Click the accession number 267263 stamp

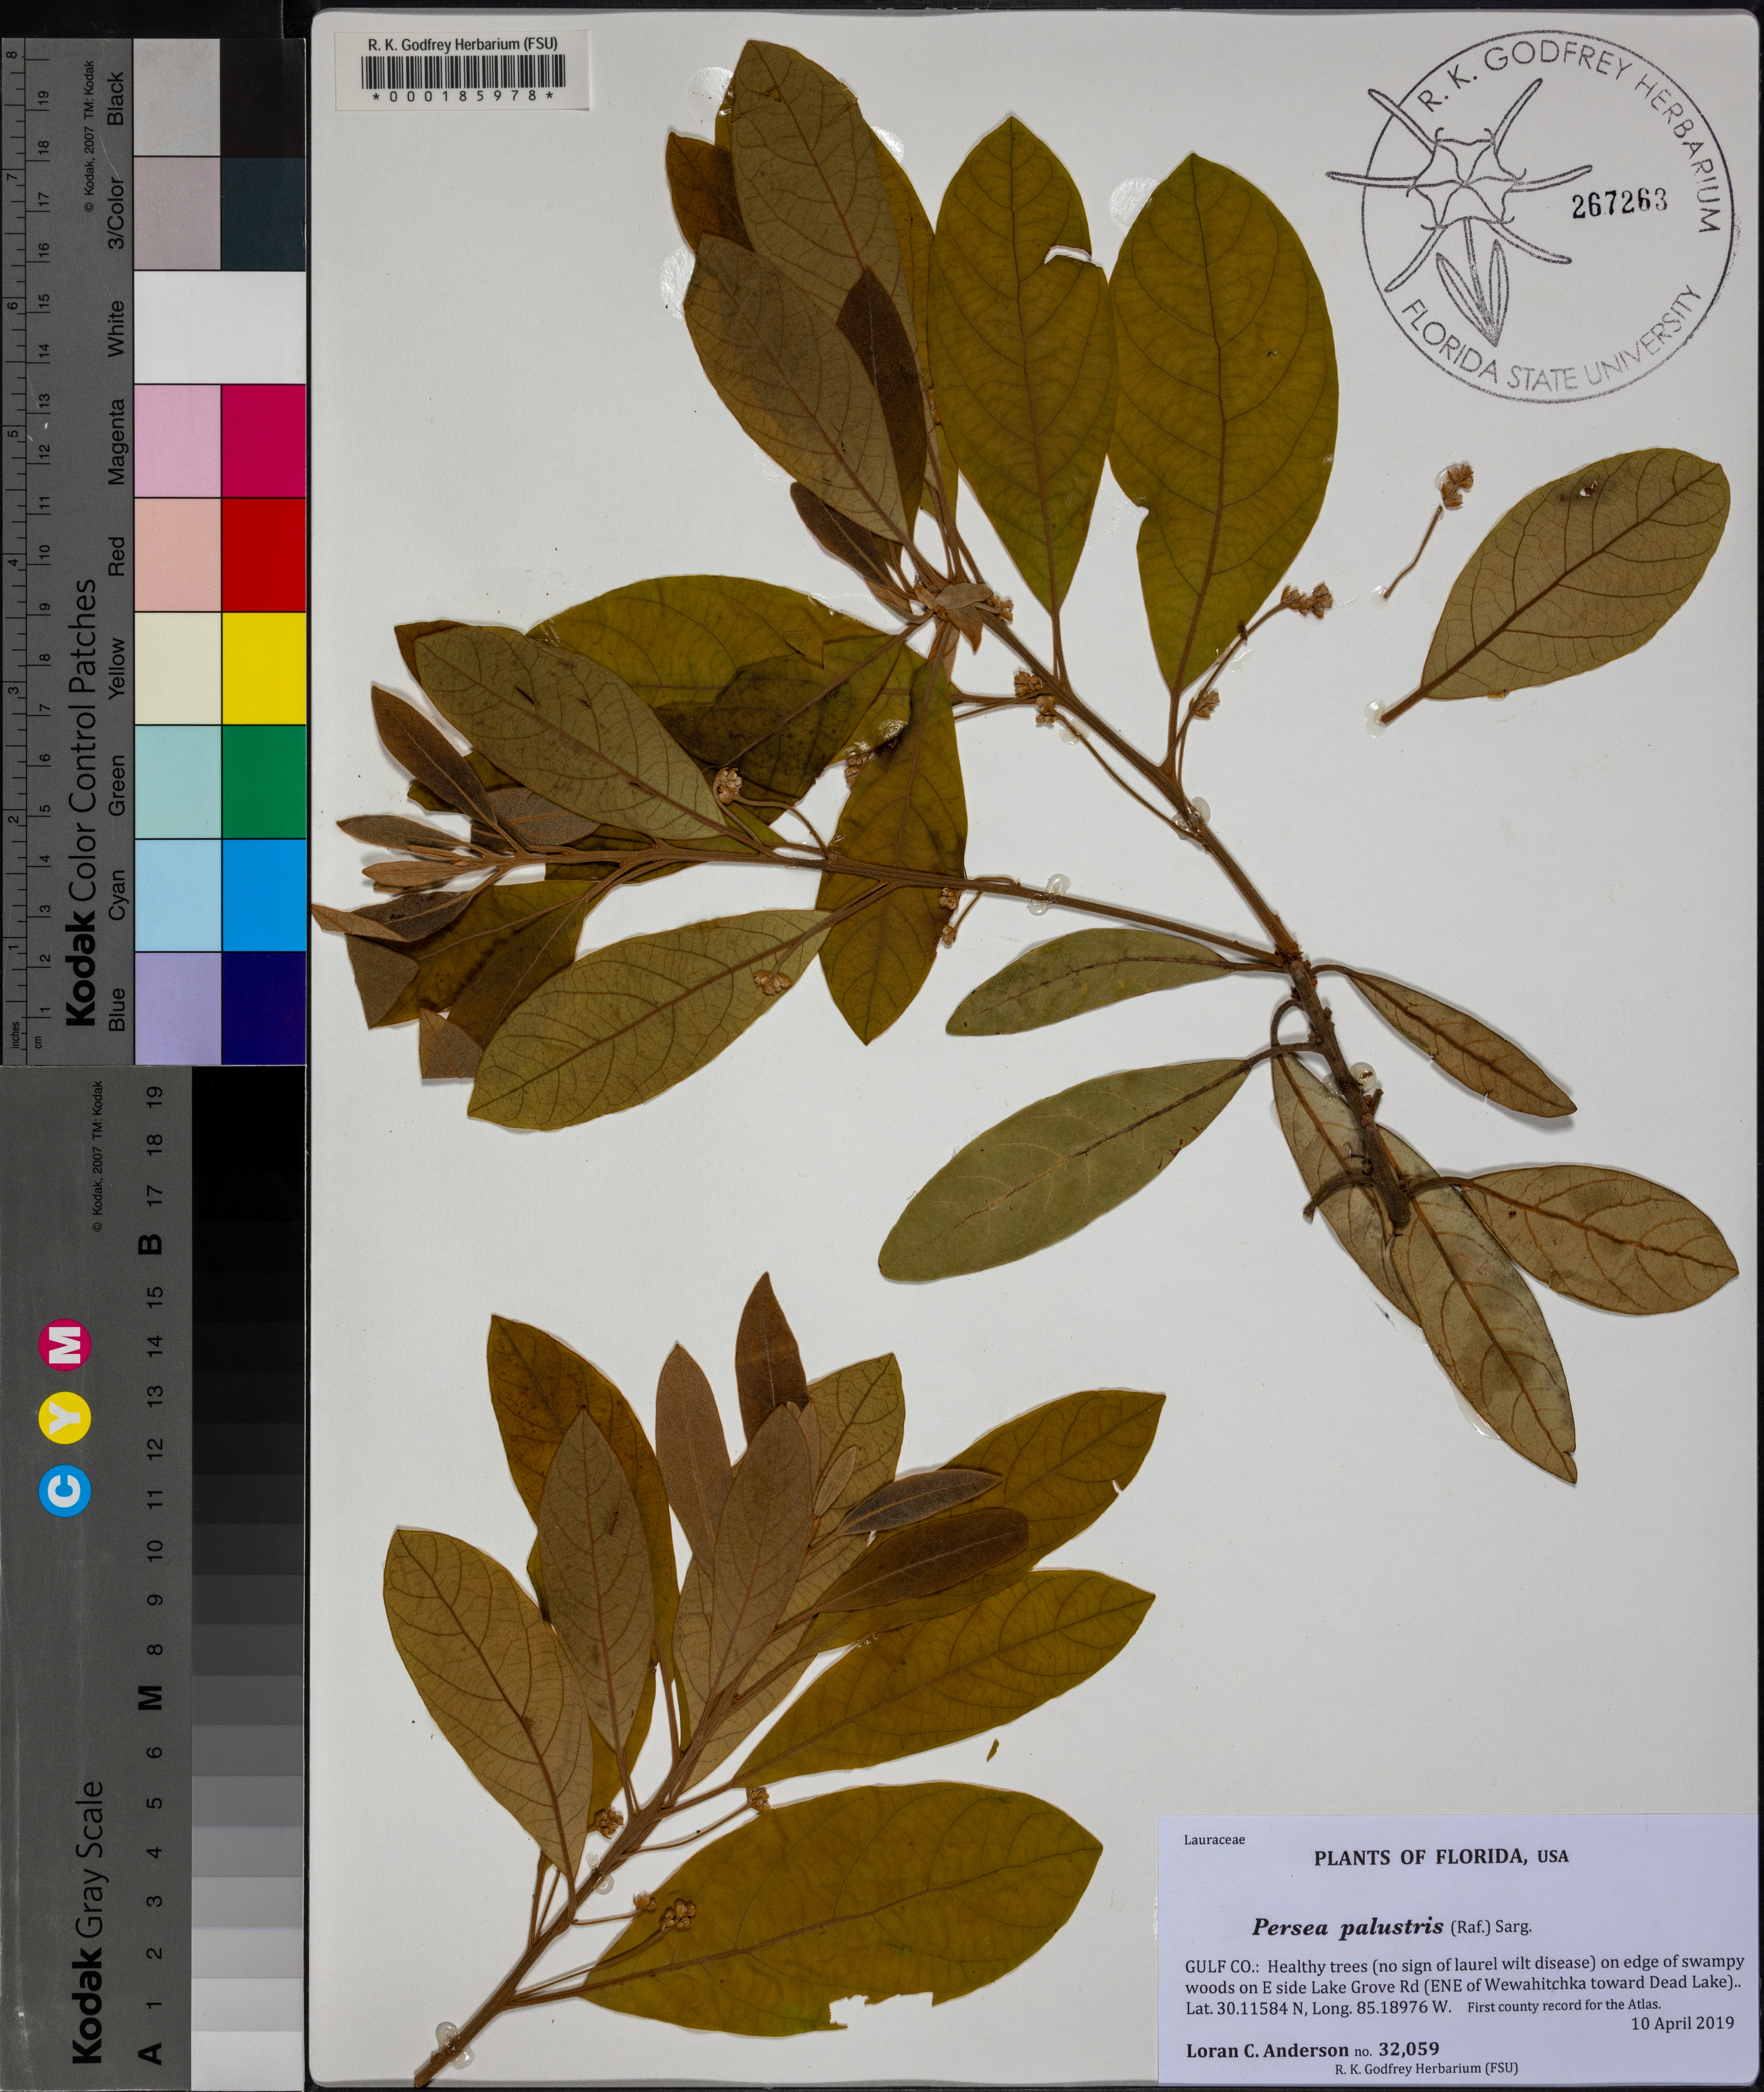click(1619, 203)
